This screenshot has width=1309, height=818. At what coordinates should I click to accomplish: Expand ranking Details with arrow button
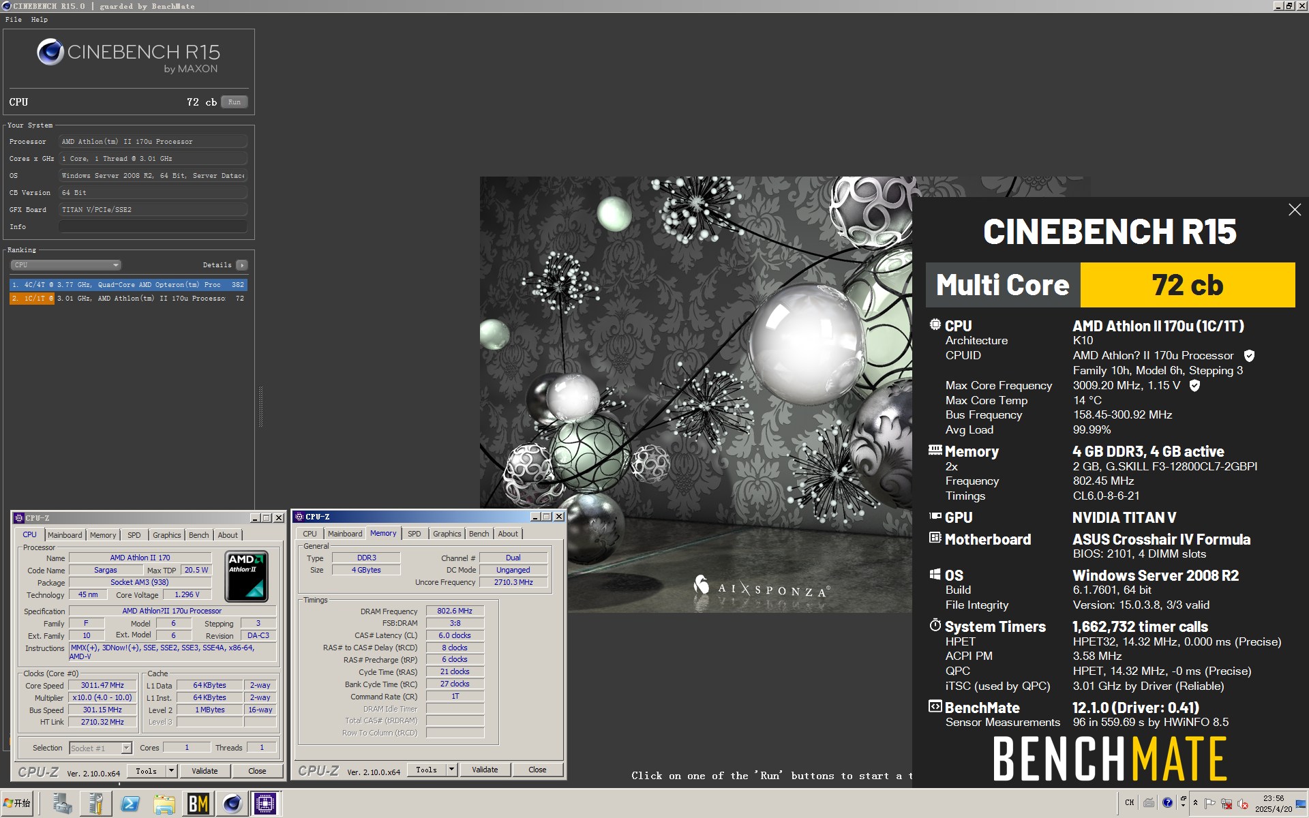[x=242, y=265]
